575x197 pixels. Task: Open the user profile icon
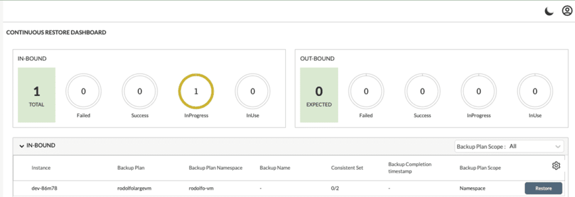click(x=567, y=11)
